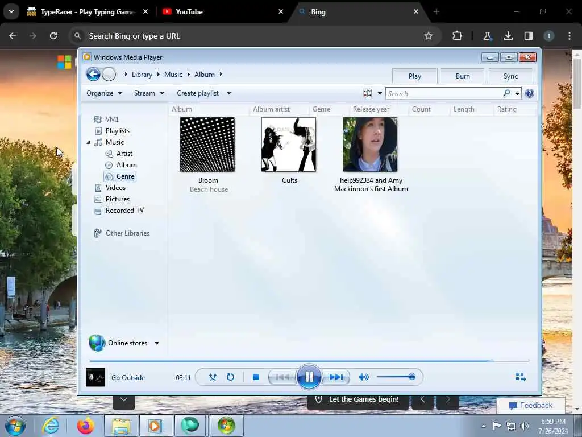Screen dimensions: 582x437
Task: Open search options dropdown arrow
Action: point(517,94)
